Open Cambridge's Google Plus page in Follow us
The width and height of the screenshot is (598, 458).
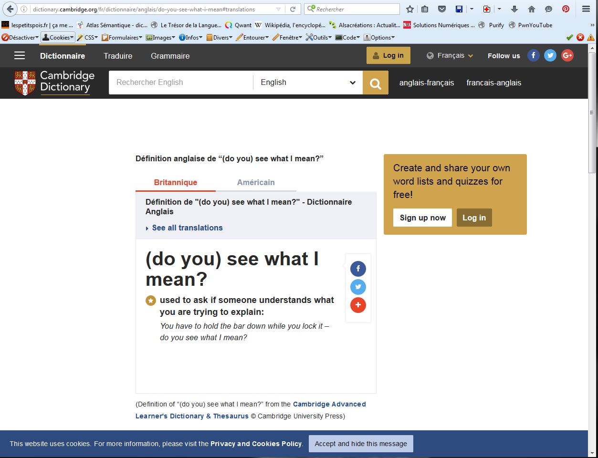[567, 55]
